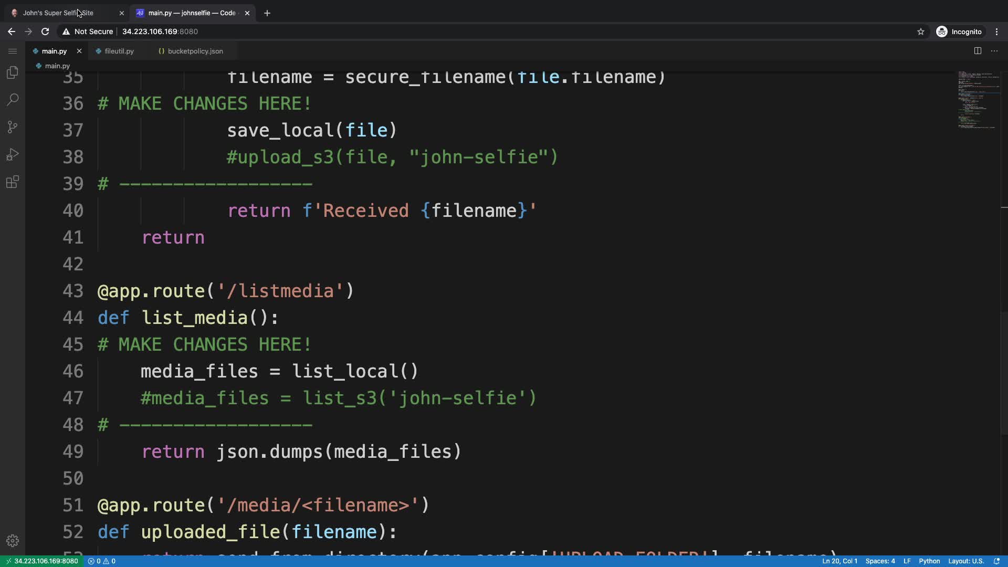
Task: Click the errors and warnings count
Action: [x=102, y=561]
